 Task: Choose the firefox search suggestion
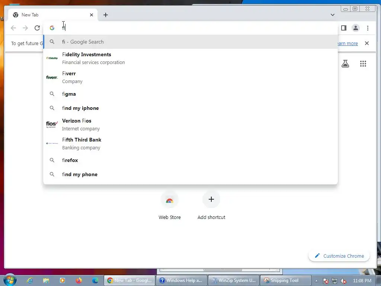(x=190, y=160)
